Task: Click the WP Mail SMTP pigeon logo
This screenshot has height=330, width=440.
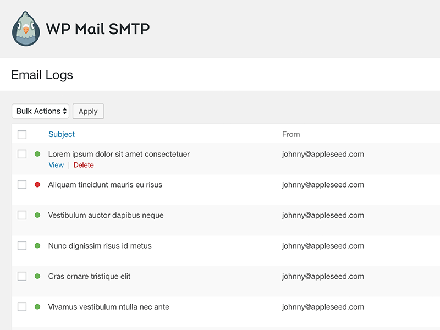Action: pos(26,29)
